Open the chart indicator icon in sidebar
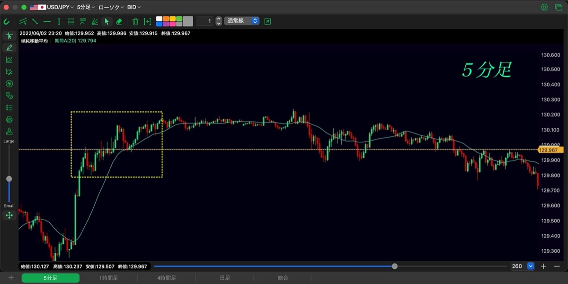This screenshot has width=568, height=284. click(9, 60)
